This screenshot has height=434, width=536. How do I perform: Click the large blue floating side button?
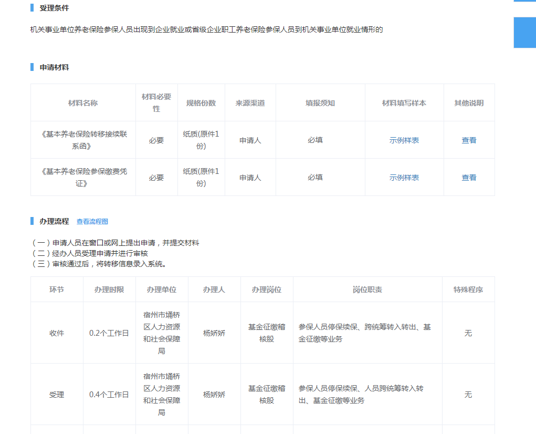coord(524,32)
